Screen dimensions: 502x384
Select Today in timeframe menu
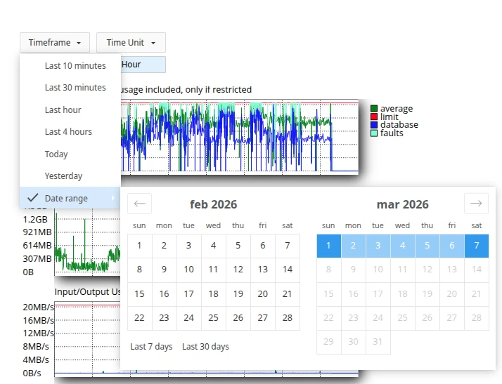click(56, 154)
